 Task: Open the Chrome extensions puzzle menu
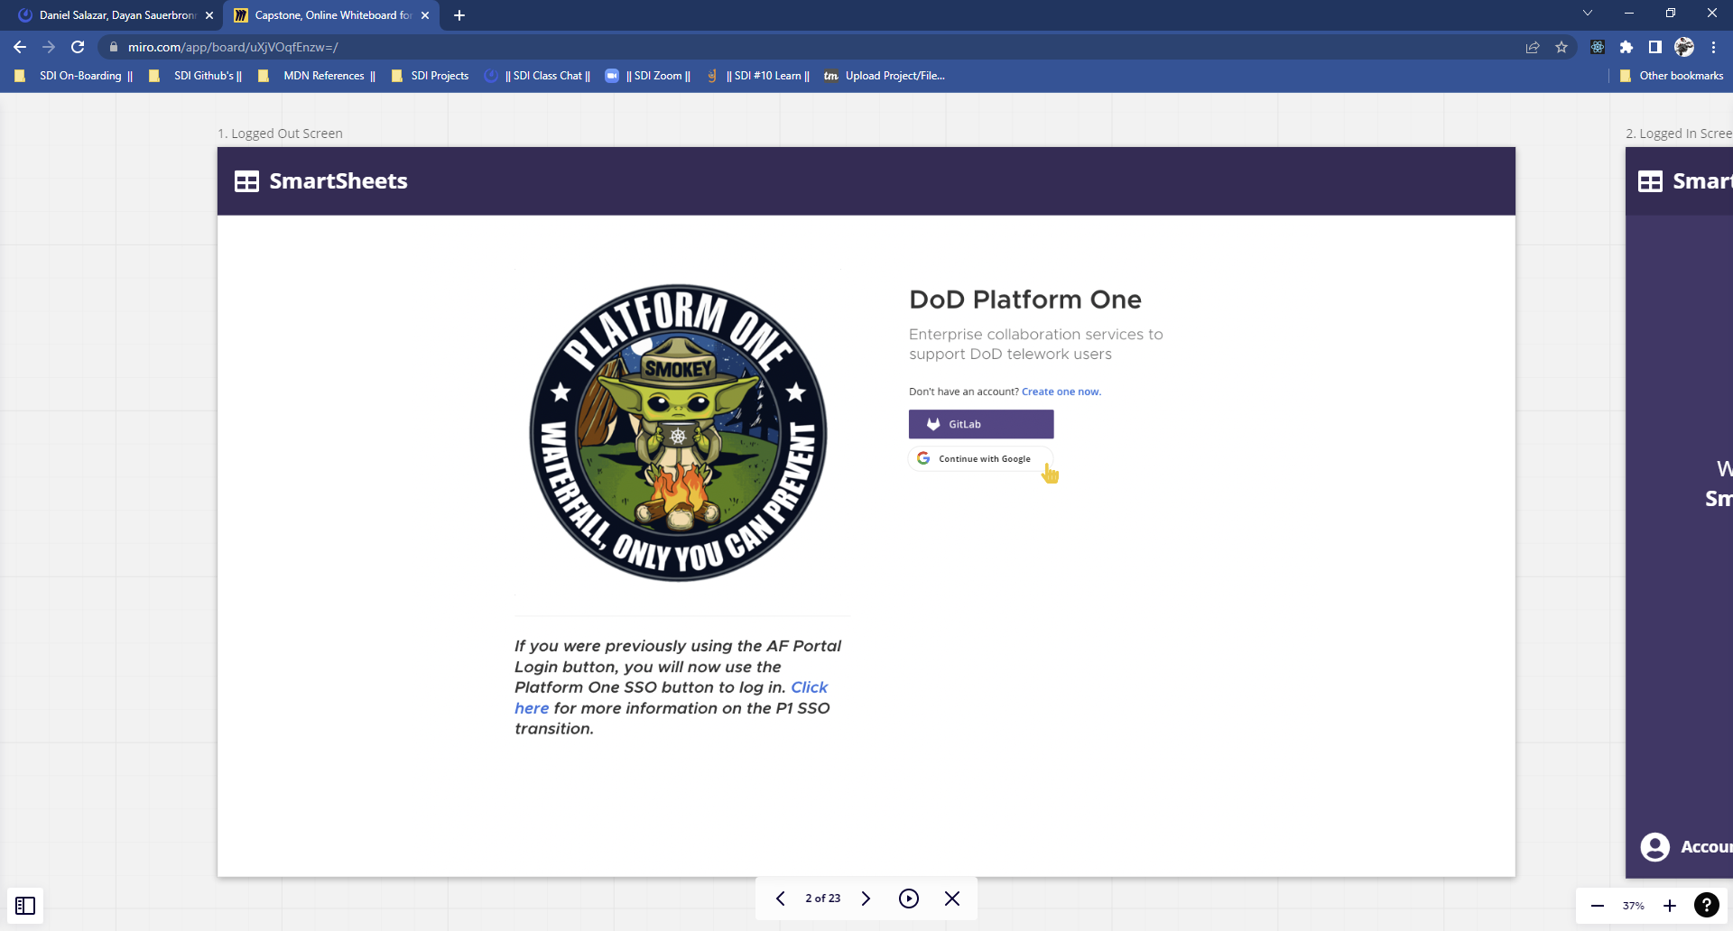1626,47
